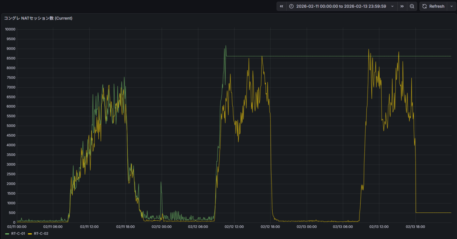
Task: Click the 02/12 06:00 x-axis label
Action: click(198, 226)
